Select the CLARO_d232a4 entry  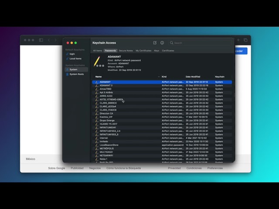coord(162,106)
